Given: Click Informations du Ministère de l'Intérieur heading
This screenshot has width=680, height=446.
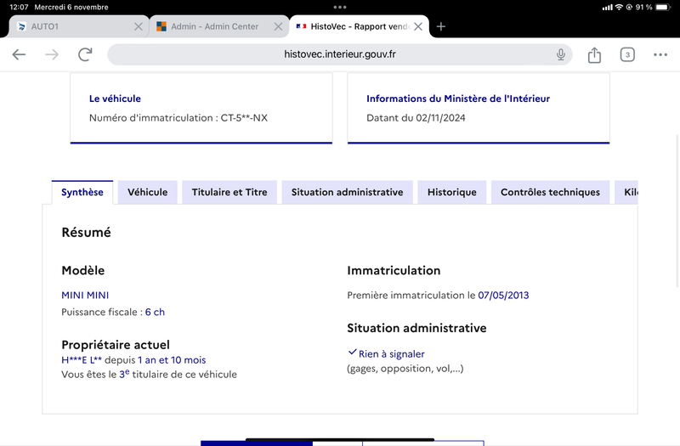Looking at the screenshot, I should tap(458, 99).
